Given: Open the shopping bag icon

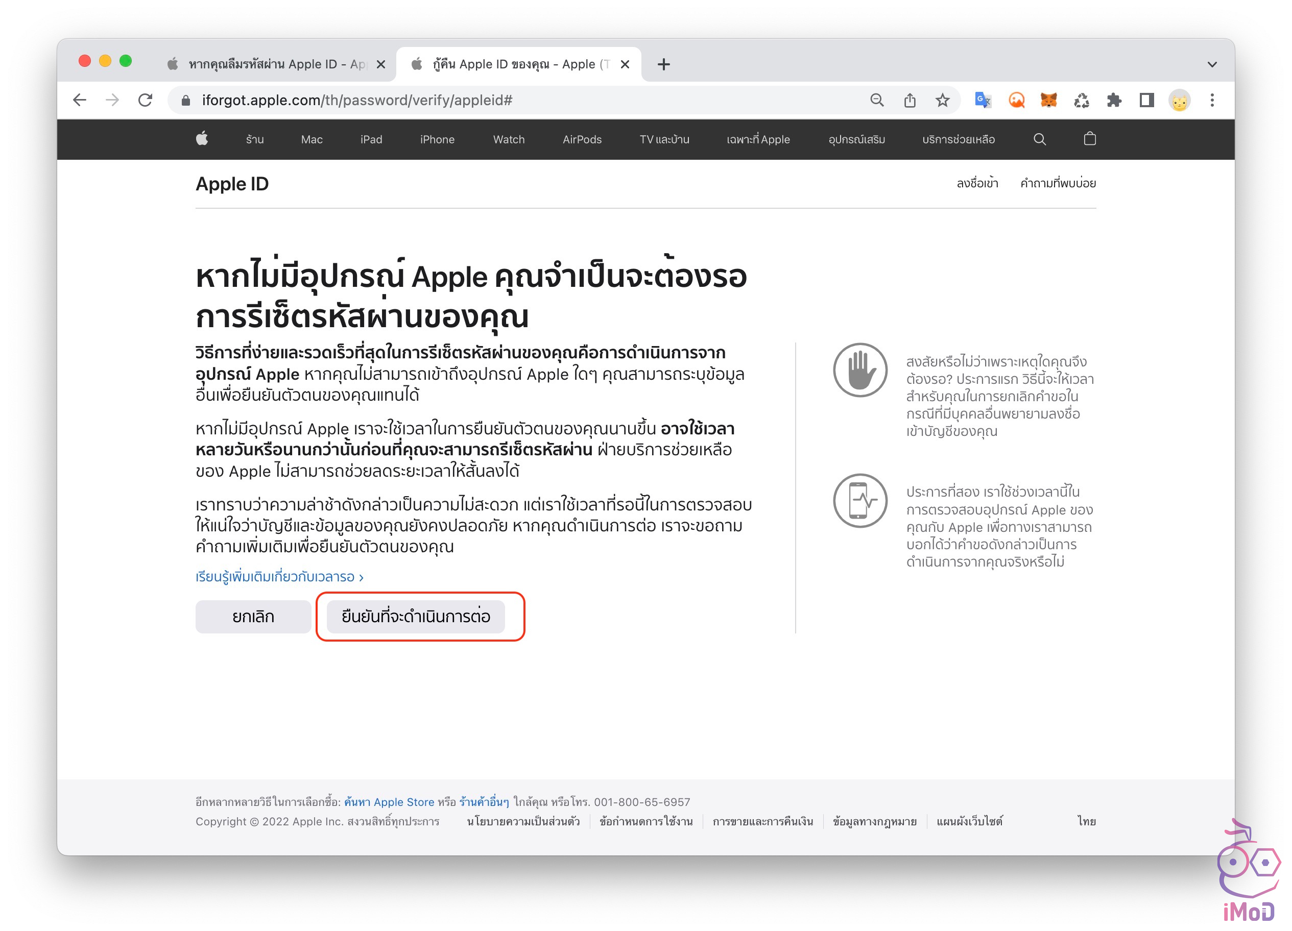Looking at the screenshot, I should [x=1089, y=139].
